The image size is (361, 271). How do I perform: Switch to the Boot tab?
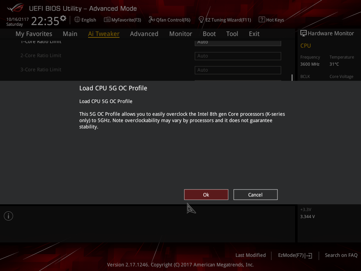(x=209, y=34)
